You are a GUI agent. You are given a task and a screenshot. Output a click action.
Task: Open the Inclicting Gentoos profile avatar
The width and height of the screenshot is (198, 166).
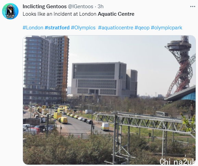[10, 11]
